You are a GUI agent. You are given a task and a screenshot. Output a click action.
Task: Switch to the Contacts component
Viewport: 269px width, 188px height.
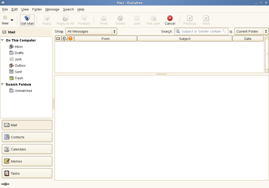coord(27,137)
